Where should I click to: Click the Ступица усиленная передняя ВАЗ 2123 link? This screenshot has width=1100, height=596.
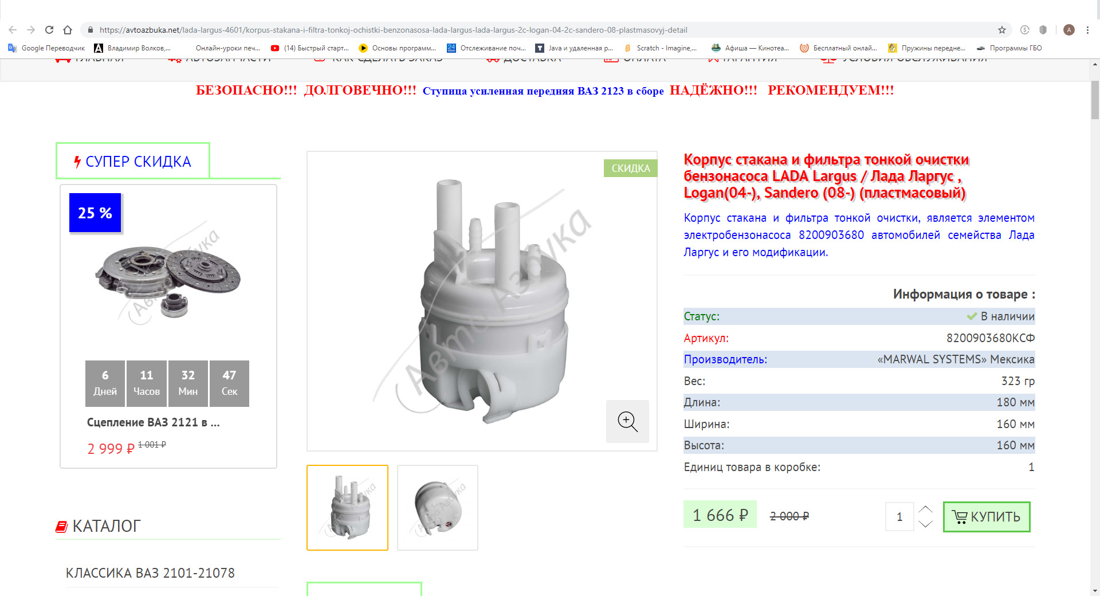click(543, 91)
